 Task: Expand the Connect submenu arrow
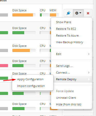pos(89,73)
